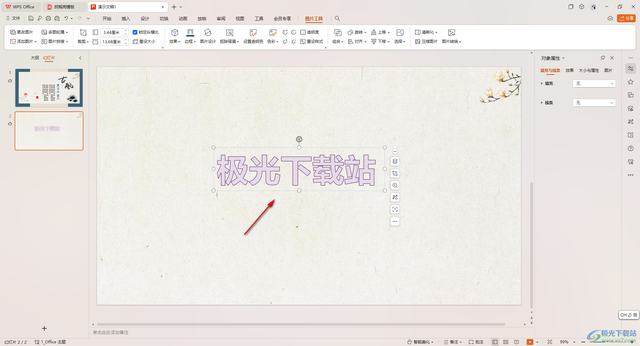
Task: Click floating layers icon beside image
Action: pos(395,161)
